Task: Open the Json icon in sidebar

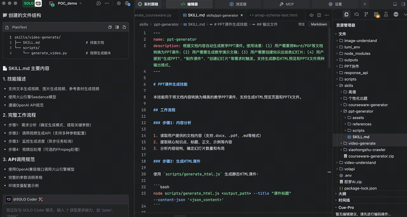Action: [396, 14]
